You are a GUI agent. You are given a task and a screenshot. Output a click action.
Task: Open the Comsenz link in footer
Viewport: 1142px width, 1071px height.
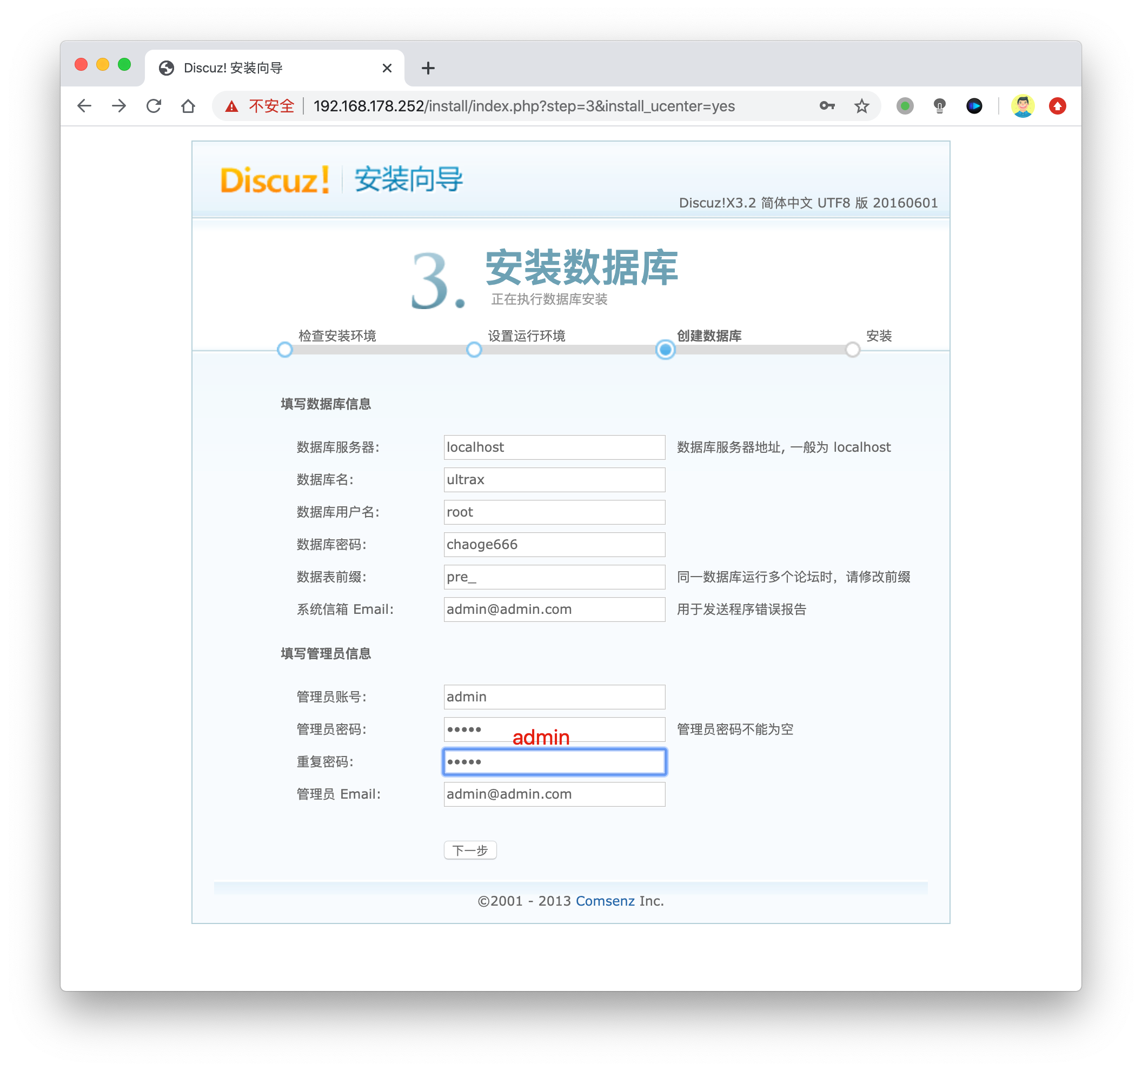tap(605, 901)
